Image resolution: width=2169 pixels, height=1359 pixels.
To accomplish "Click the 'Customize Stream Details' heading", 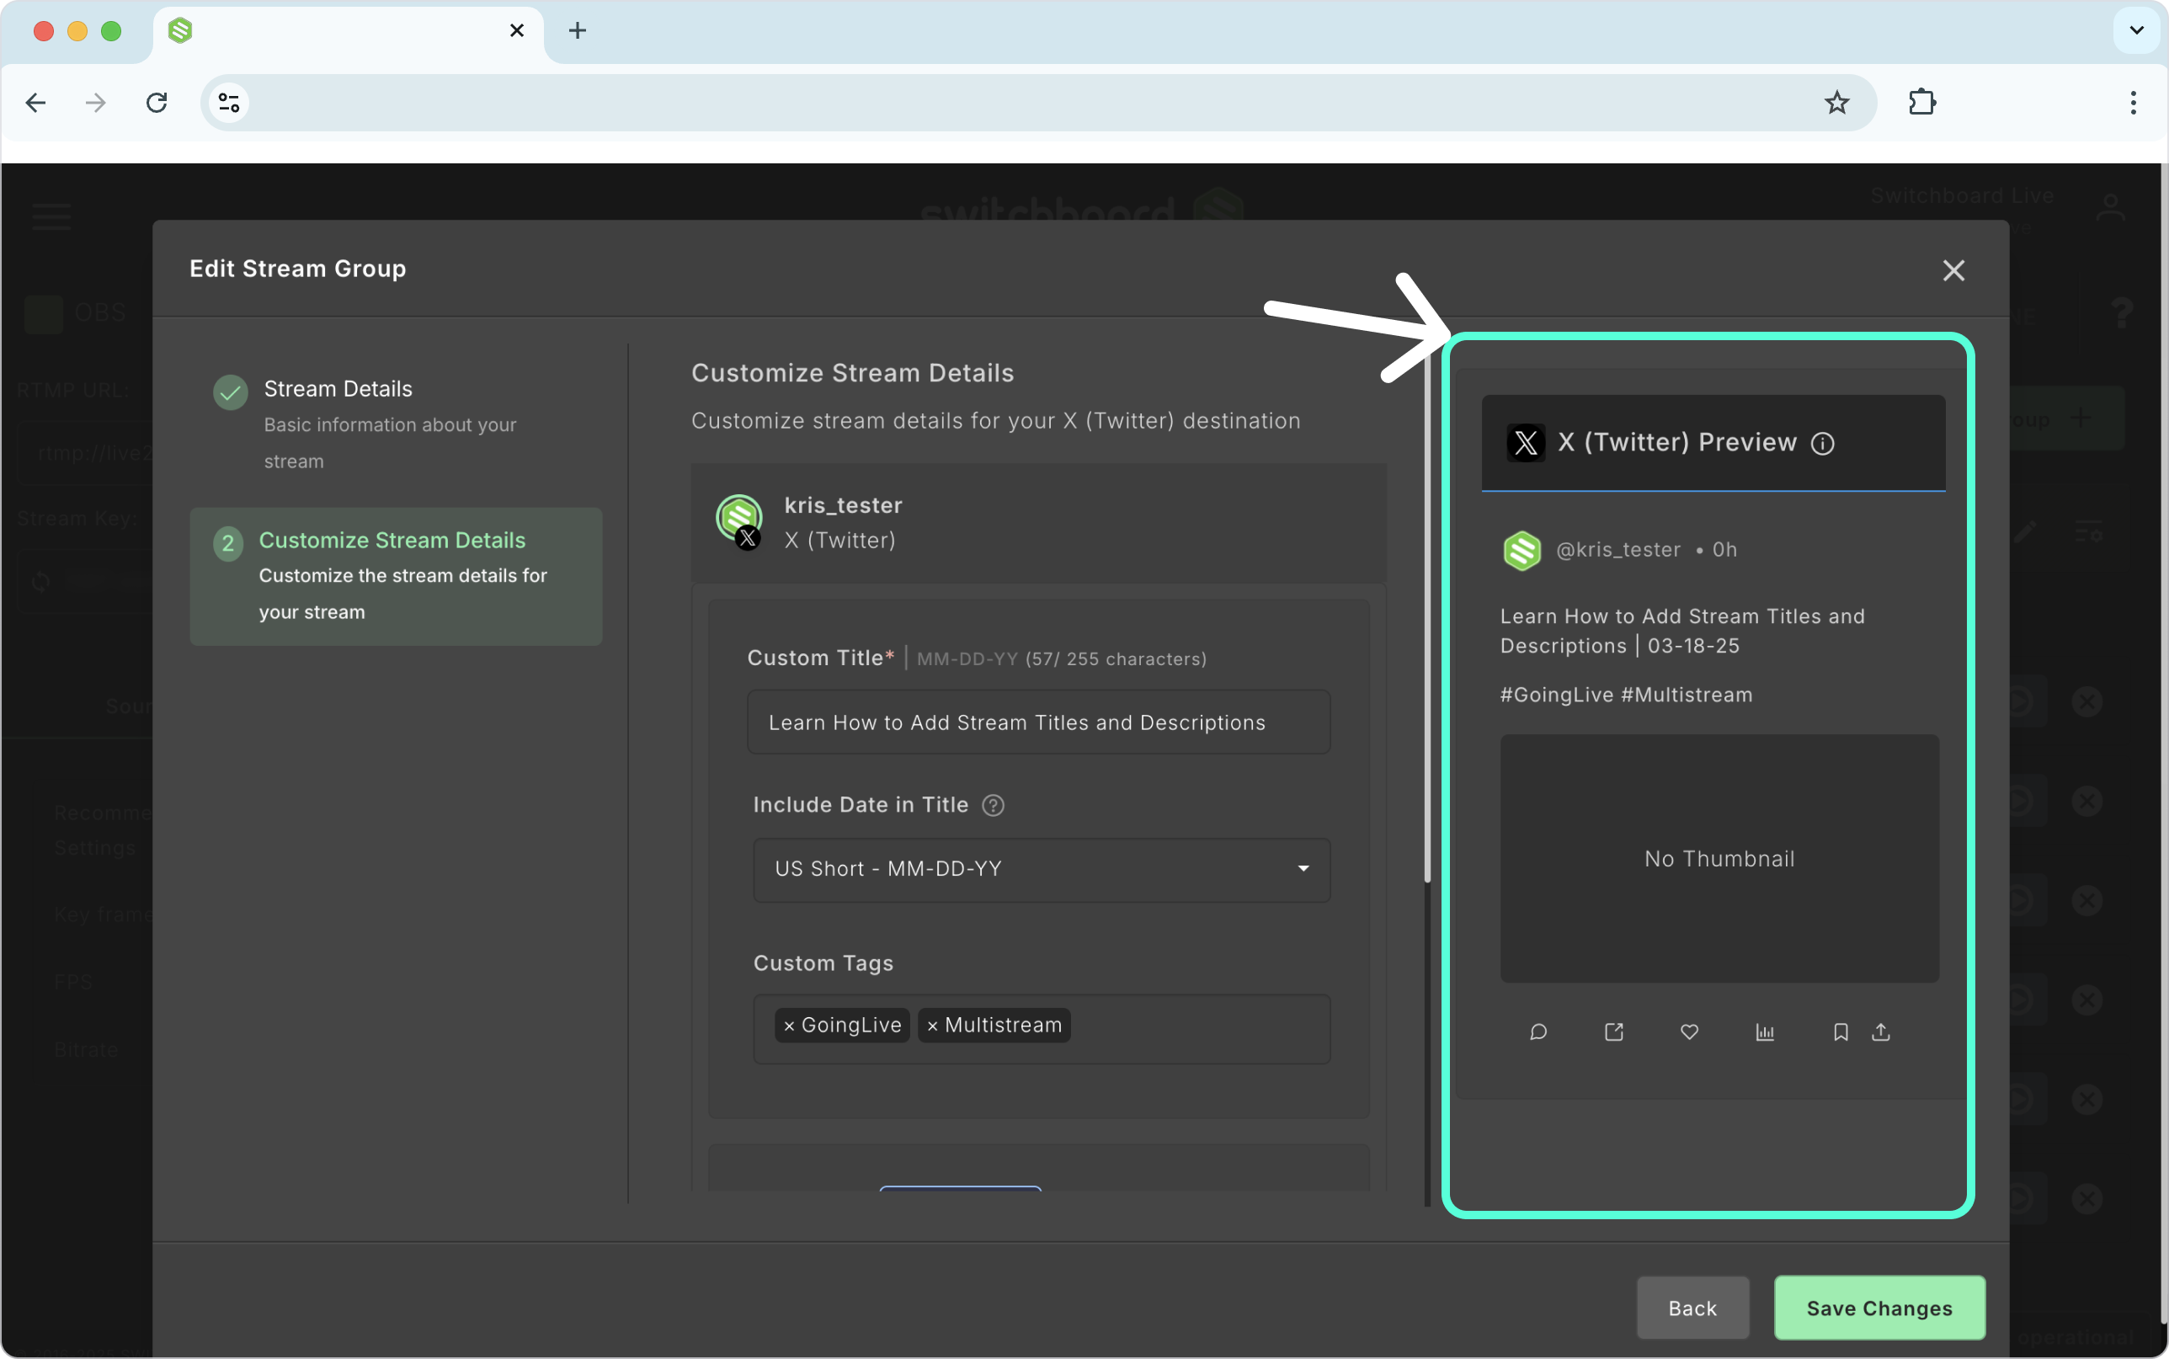I will (x=853, y=373).
